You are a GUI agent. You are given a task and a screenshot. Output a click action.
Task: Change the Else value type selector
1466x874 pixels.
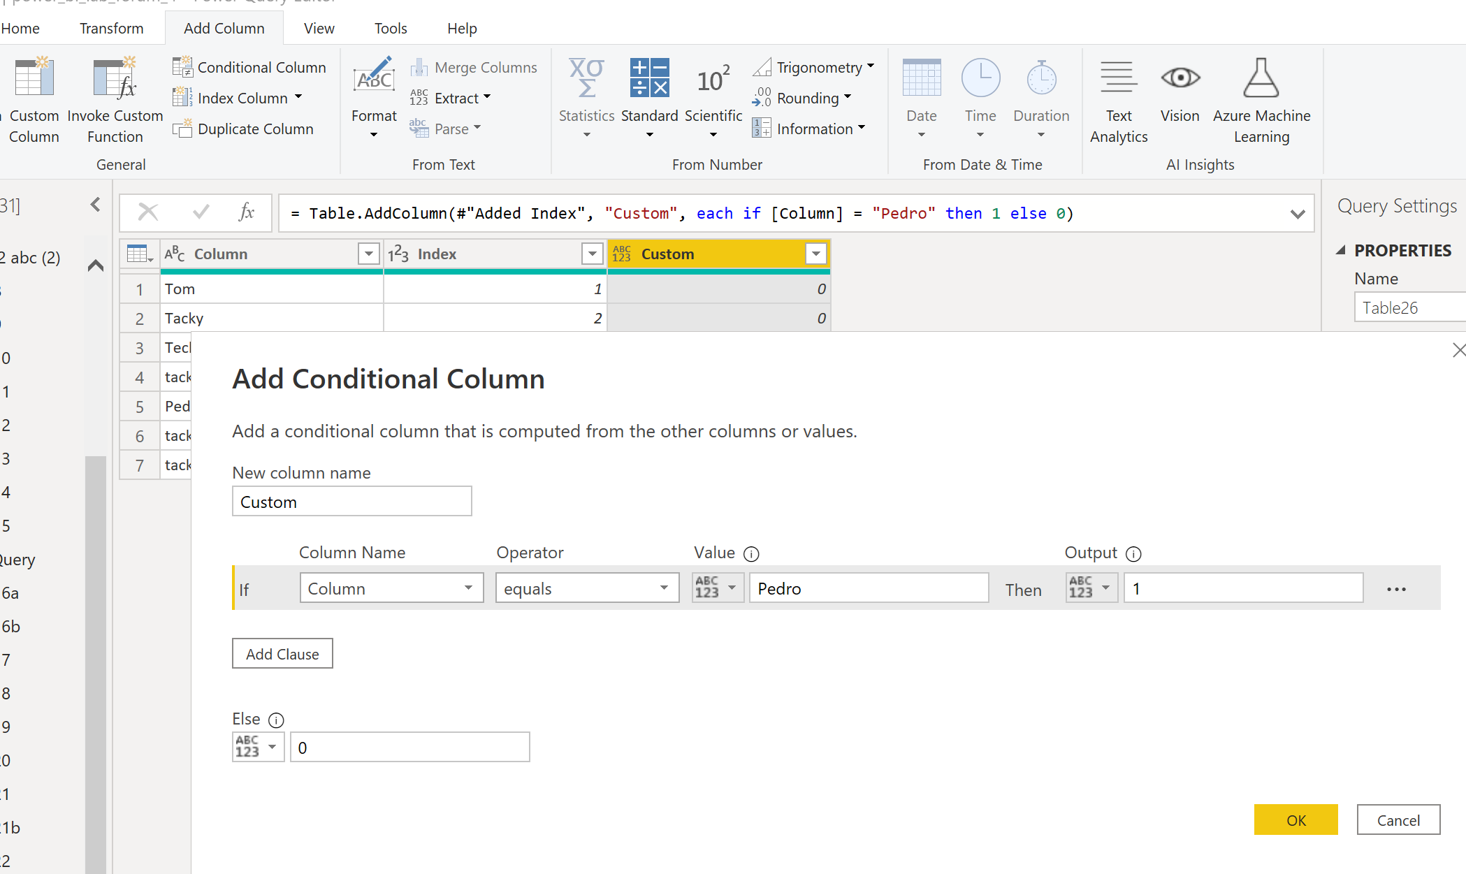[258, 747]
